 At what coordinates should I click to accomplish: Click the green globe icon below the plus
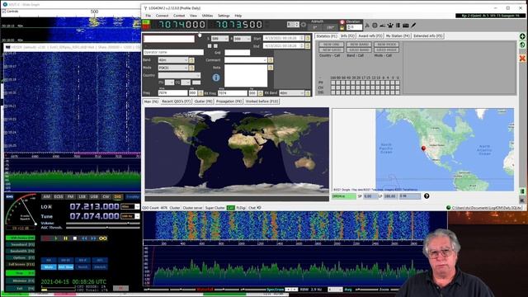[522, 45]
